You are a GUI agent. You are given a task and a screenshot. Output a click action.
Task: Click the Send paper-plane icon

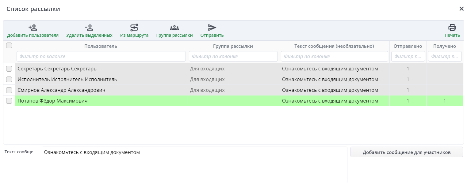(x=212, y=28)
